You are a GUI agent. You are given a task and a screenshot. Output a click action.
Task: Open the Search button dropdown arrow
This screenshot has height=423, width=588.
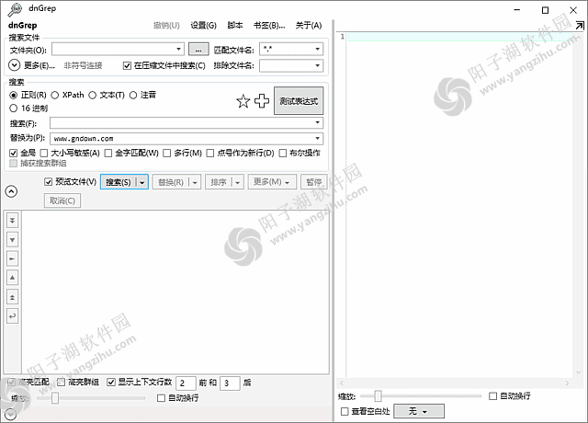142,182
